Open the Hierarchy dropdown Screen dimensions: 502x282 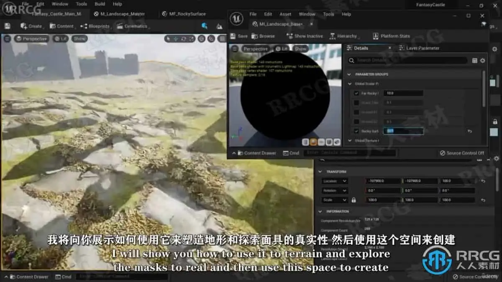pyautogui.click(x=345, y=36)
